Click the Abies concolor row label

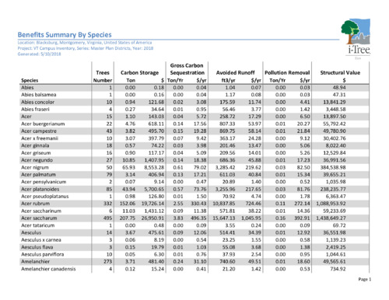tap(37, 102)
